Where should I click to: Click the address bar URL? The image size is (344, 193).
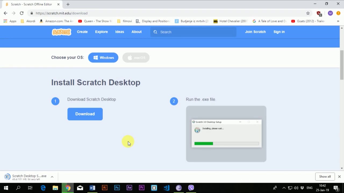(x=62, y=13)
